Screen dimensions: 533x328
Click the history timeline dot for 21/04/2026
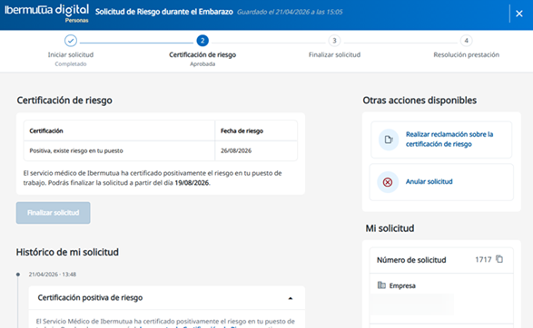click(x=18, y=275)
